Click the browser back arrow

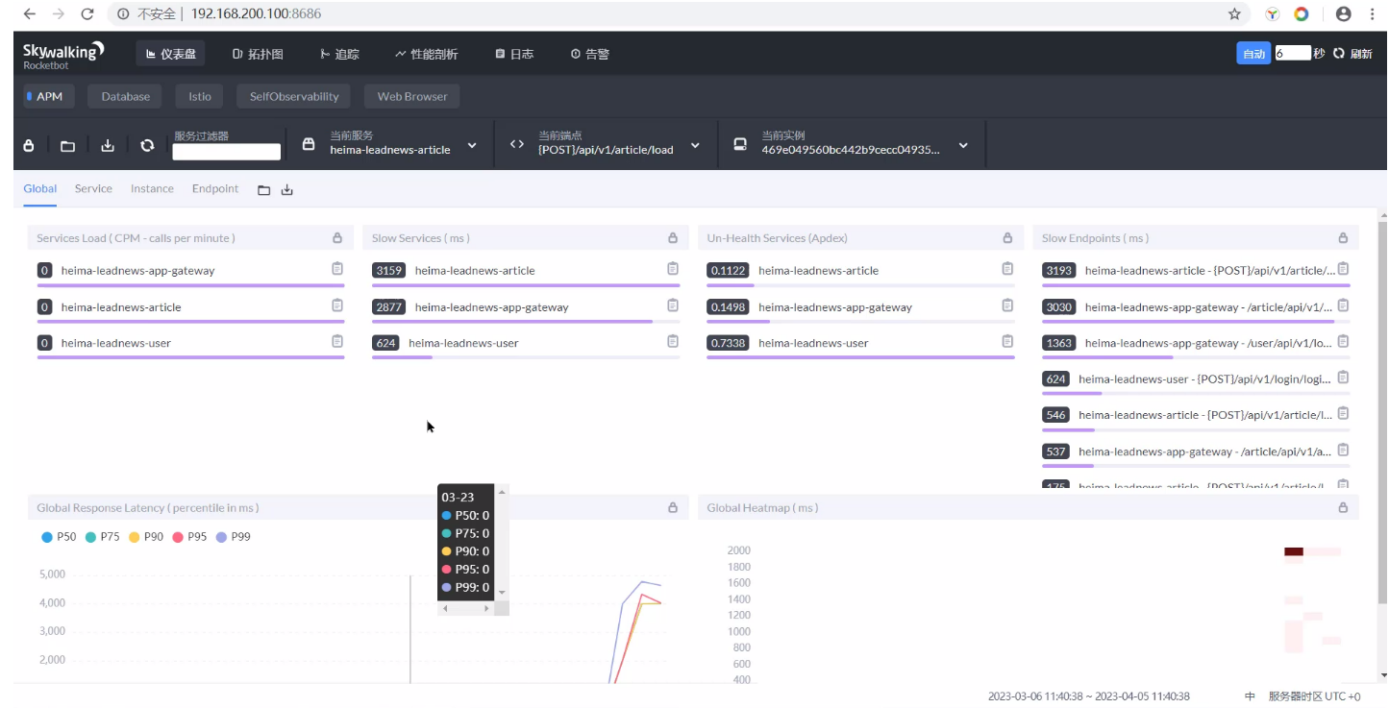(x=30, y=14)
